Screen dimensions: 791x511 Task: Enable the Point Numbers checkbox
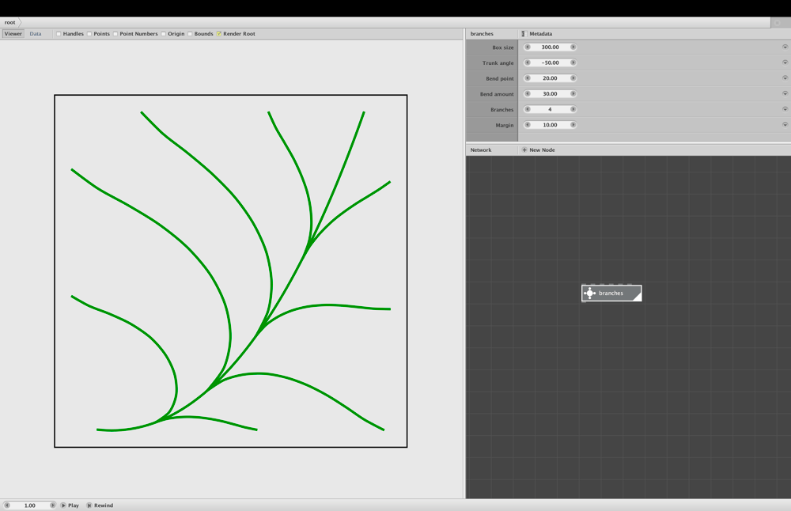coord(115,34)
